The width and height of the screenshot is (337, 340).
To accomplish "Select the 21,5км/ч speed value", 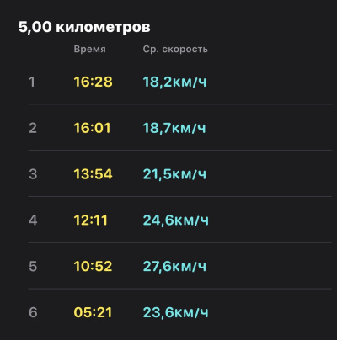I will (174, 174).
